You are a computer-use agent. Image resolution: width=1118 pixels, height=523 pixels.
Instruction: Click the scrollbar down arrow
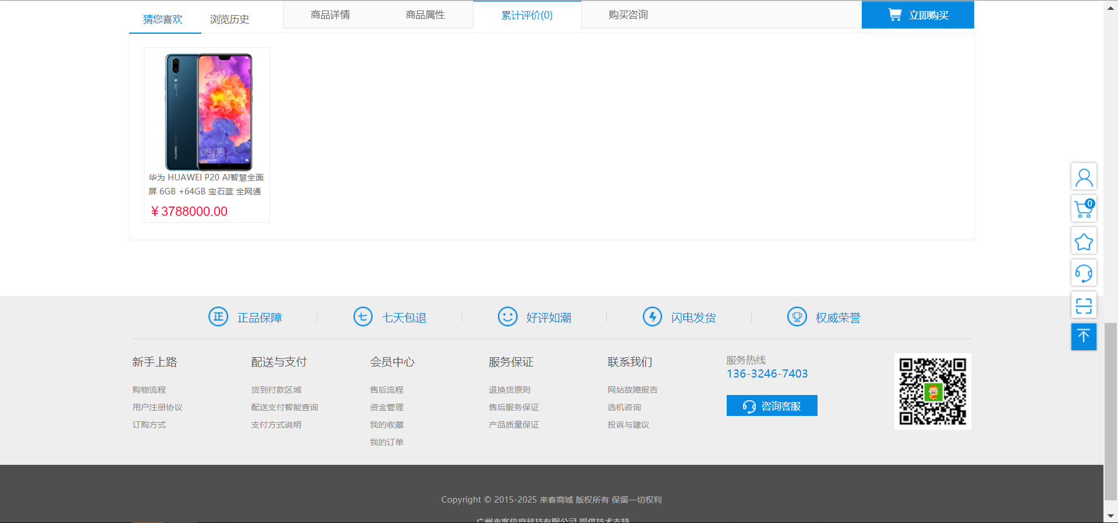(x=1111, y=516)
